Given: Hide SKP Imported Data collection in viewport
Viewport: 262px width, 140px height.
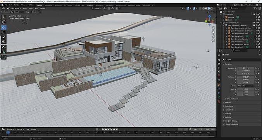Looking at the screenshot, I should pos(257,23).
